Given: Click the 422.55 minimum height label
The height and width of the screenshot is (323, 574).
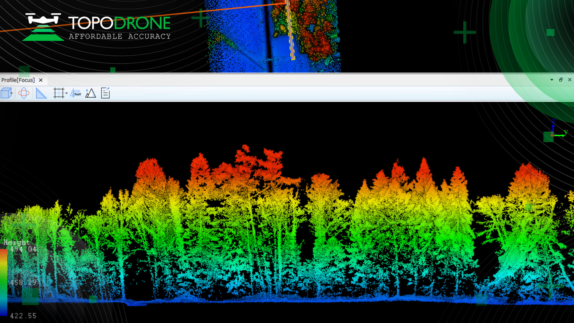Looking at the screenshot, I should 23,316.
